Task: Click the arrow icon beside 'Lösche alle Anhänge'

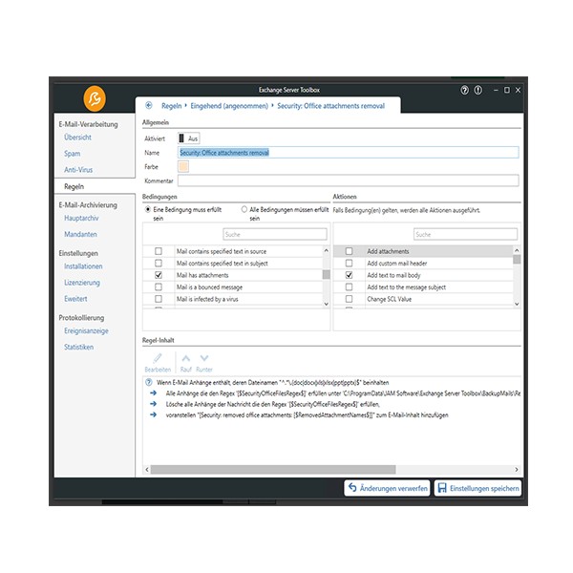Action: coord(154,404)
